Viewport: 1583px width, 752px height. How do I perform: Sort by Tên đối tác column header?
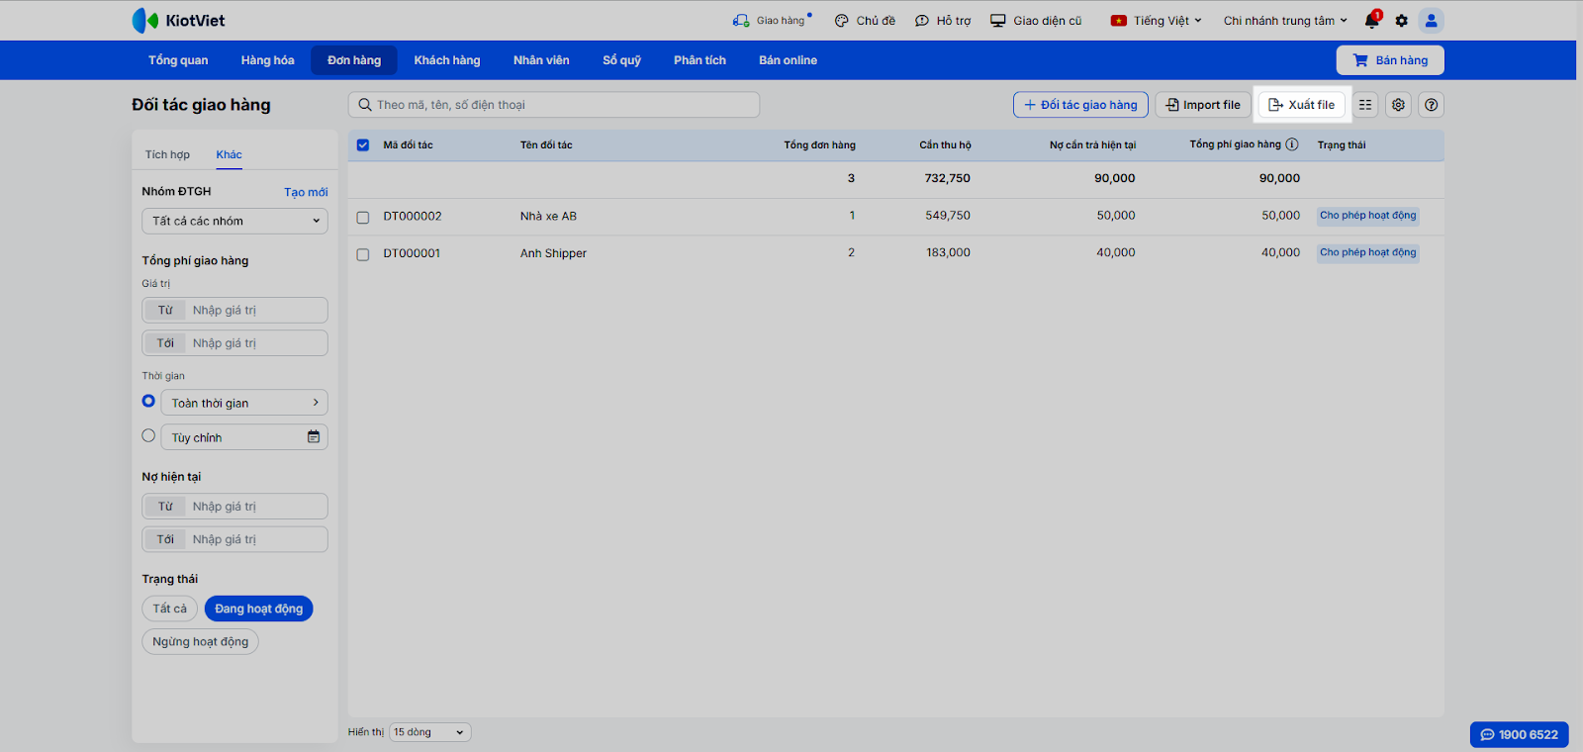[546, 145]
